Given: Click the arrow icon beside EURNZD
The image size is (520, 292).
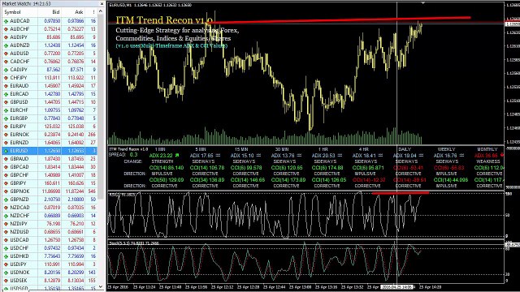Looking at the screenshot, I should click(6, 143).
